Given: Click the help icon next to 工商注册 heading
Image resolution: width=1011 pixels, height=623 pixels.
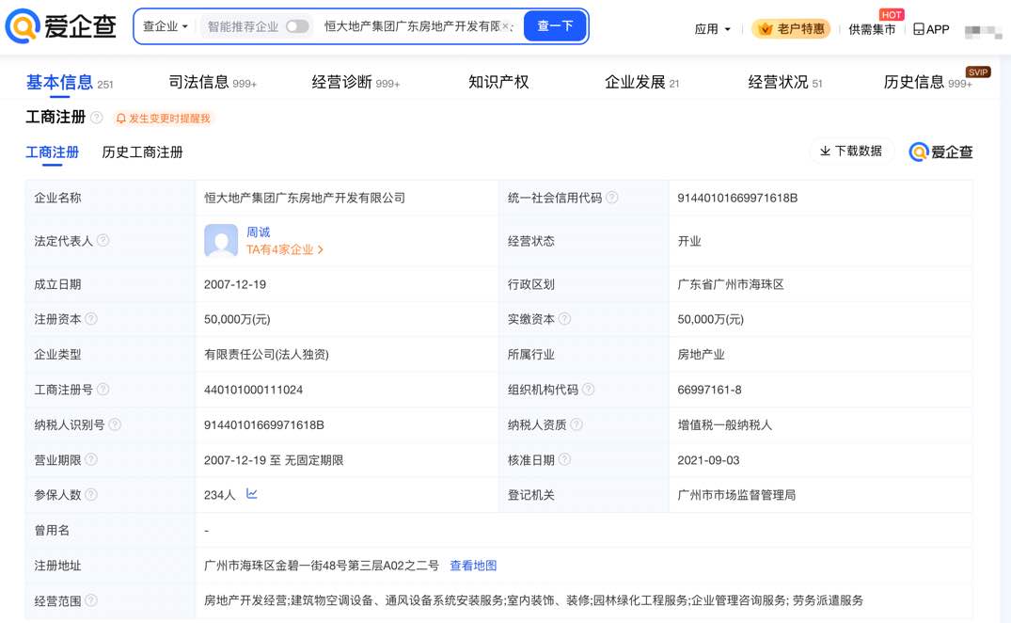Looking at the screenshot, I should [97, 118].
